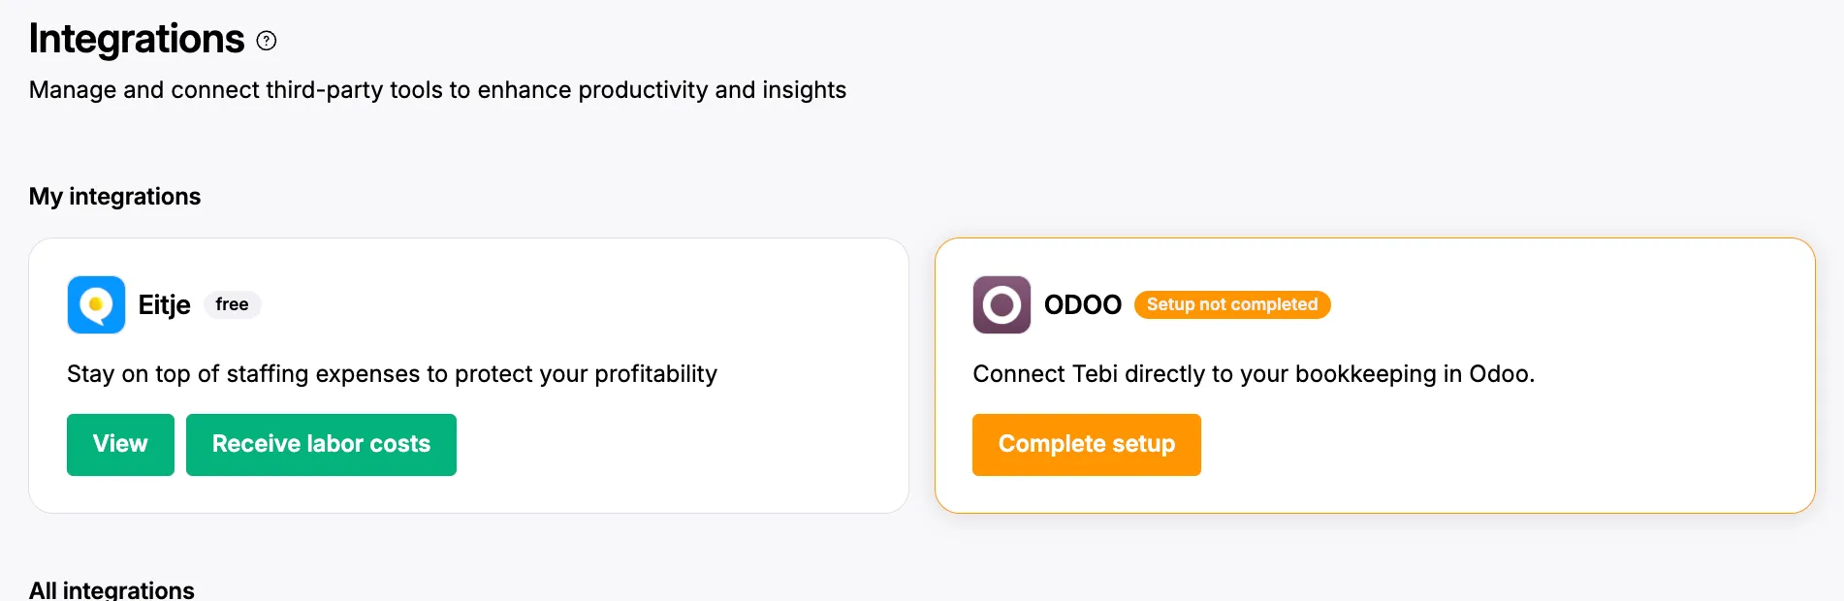1844x601 pixels.
Task: Click the ODOO app logo
Action: (x=1001, y=304)
